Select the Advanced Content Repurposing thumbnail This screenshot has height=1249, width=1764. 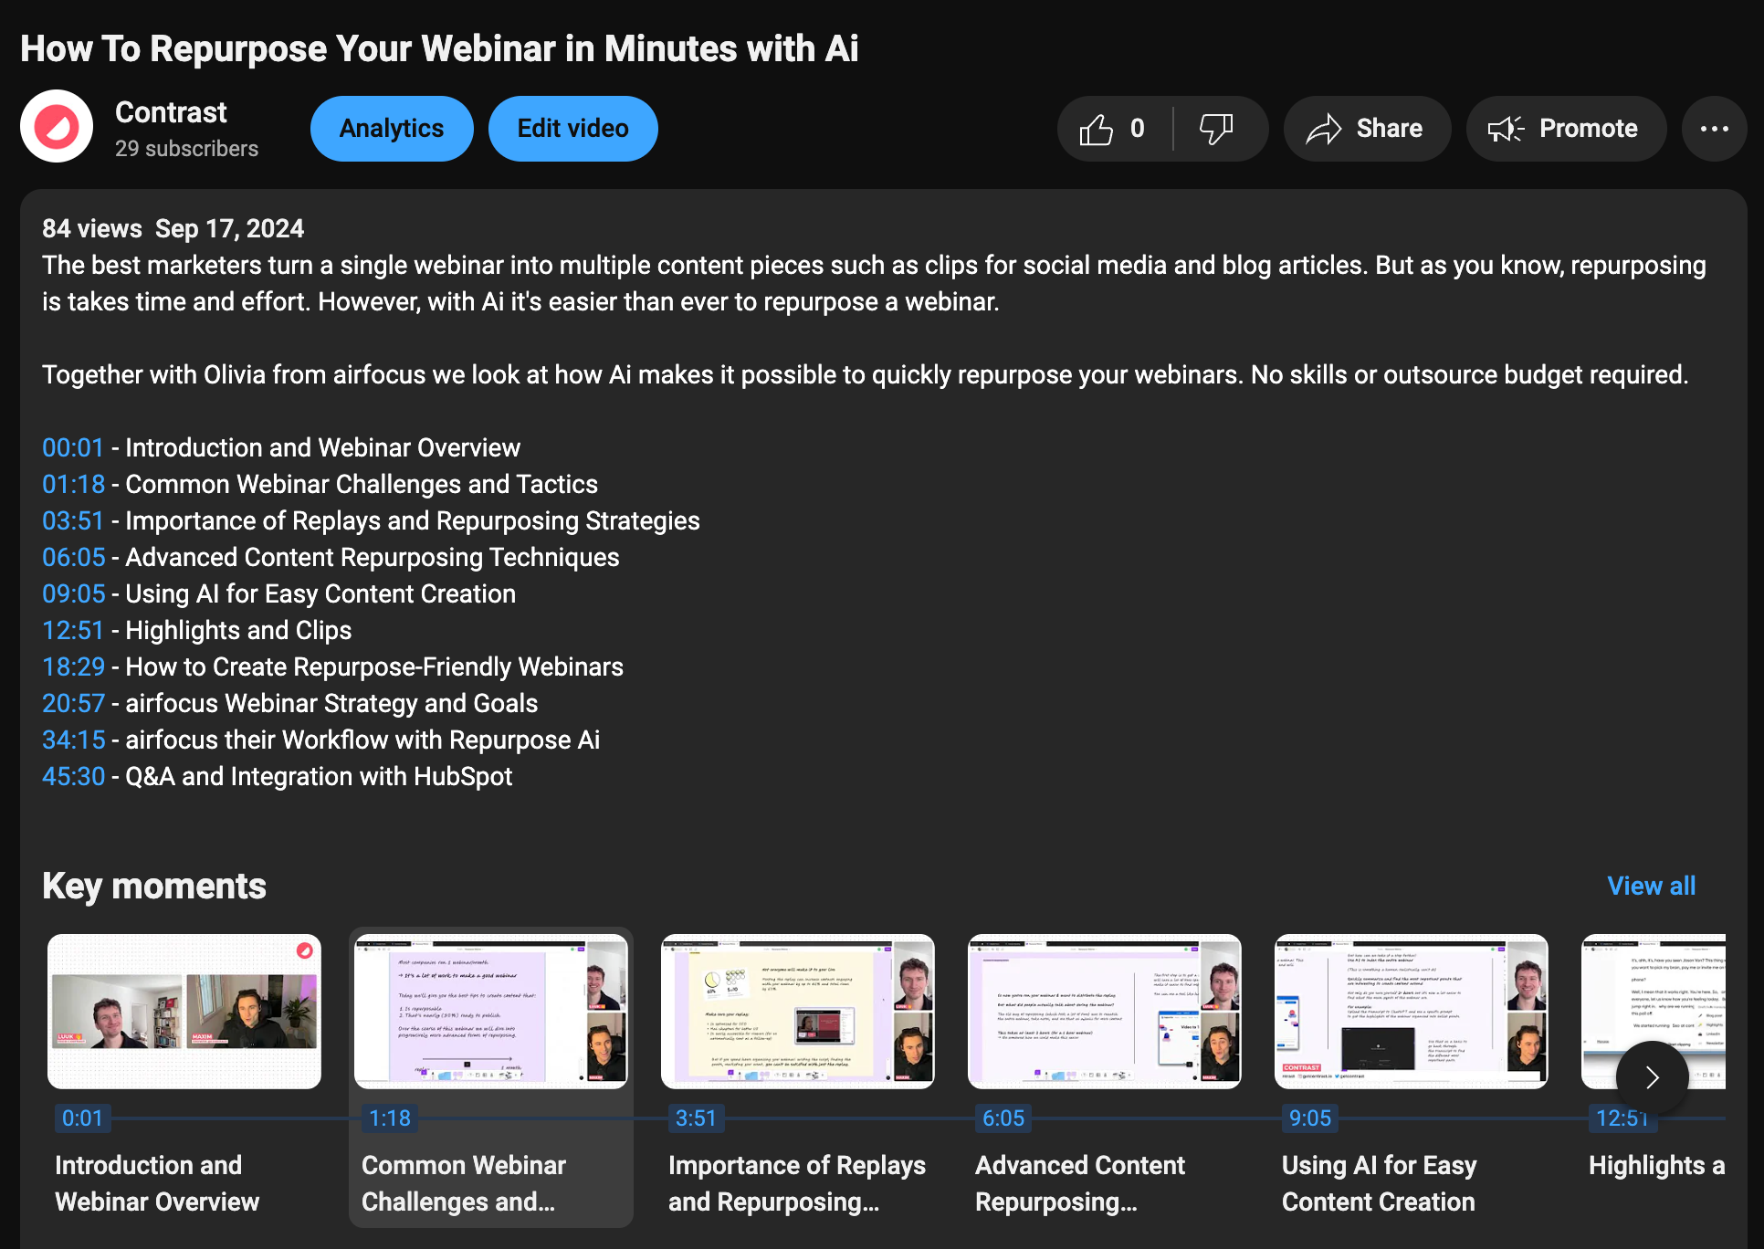pos(1104,1012)
